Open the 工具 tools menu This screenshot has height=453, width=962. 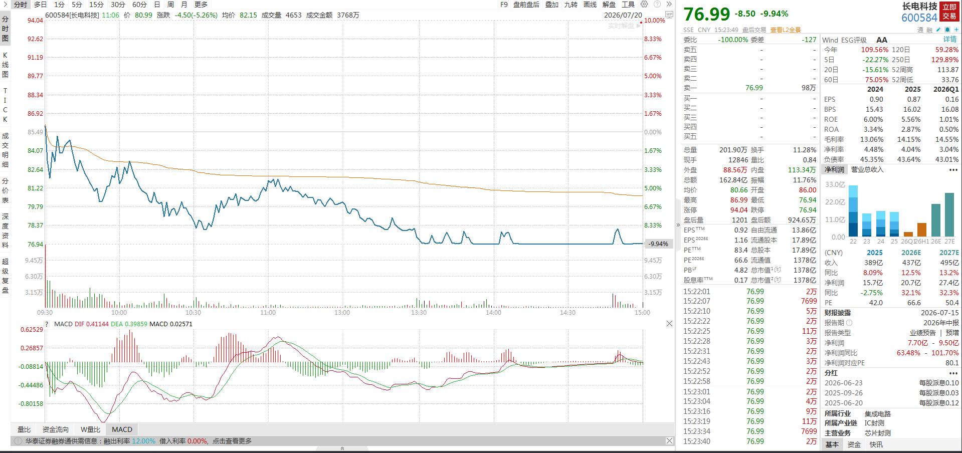[x=628, y=5]
